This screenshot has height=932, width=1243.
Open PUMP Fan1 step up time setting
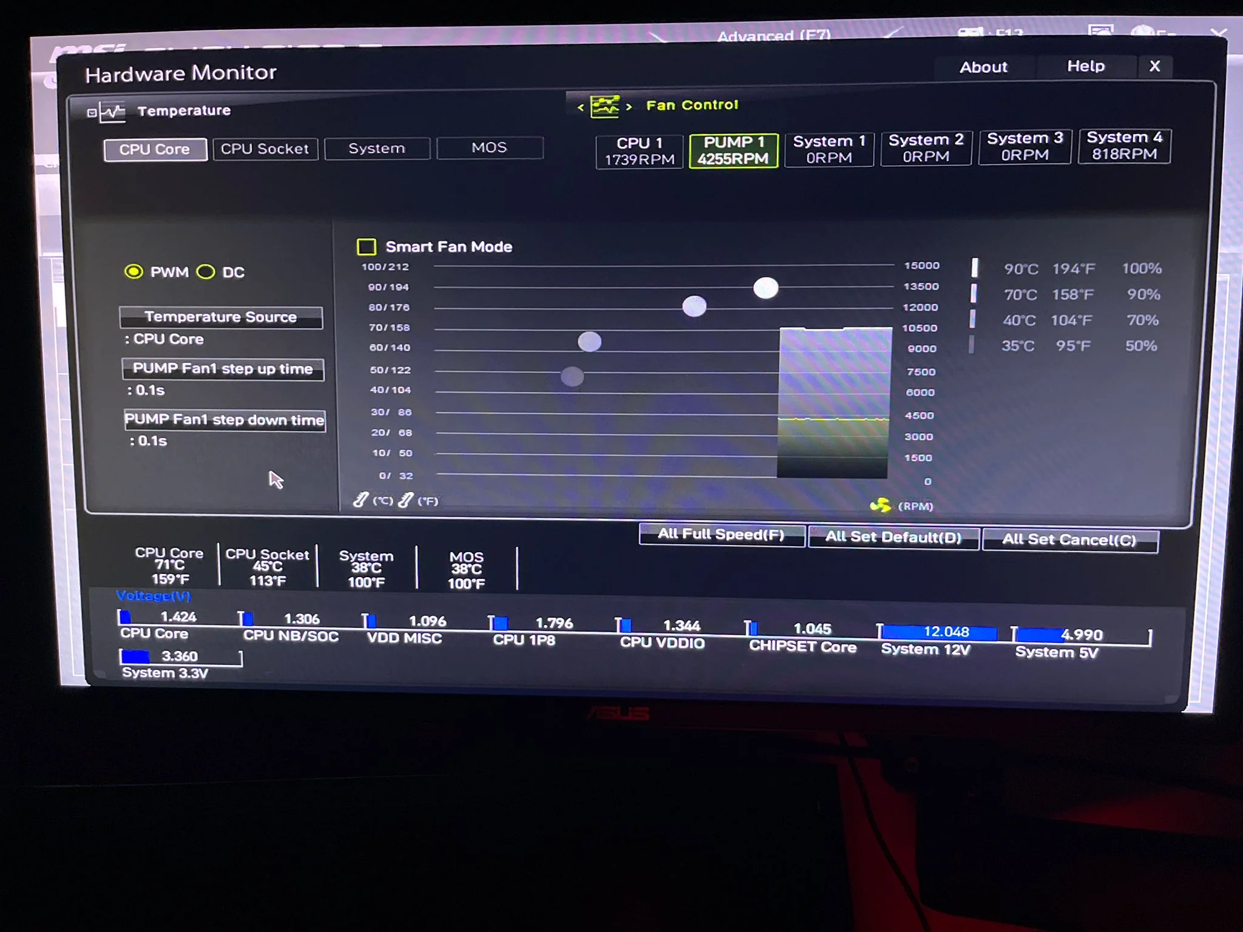223,369
